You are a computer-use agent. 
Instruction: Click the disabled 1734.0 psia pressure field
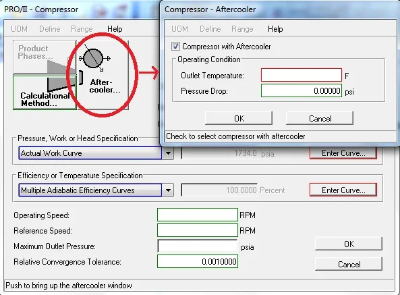tap(219, 153)
